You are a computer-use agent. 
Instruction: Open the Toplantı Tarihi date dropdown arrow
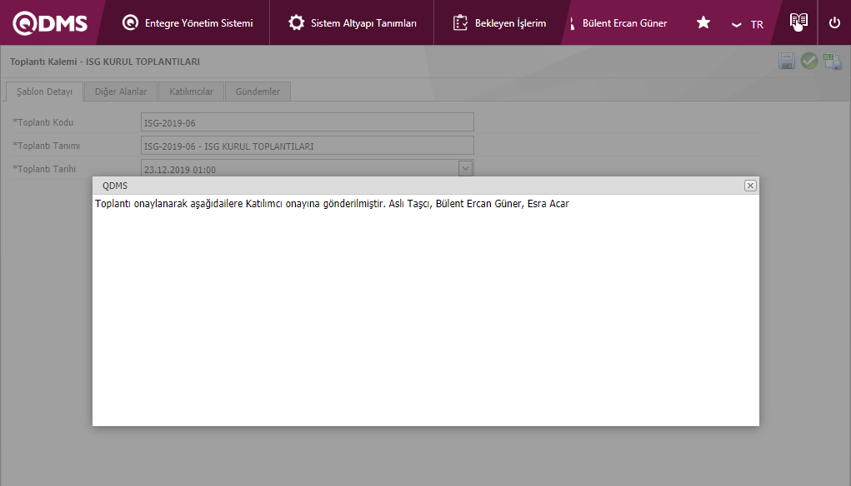(x=466, y=168)
